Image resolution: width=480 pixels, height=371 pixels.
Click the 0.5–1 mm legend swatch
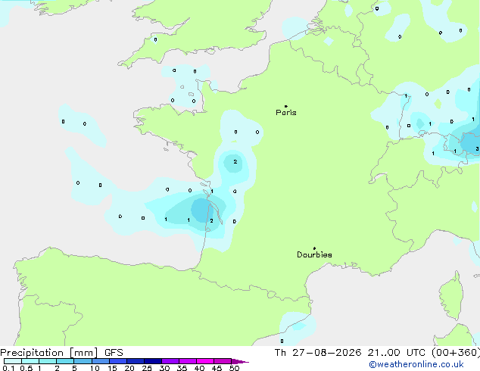click(x=30, y=361)
